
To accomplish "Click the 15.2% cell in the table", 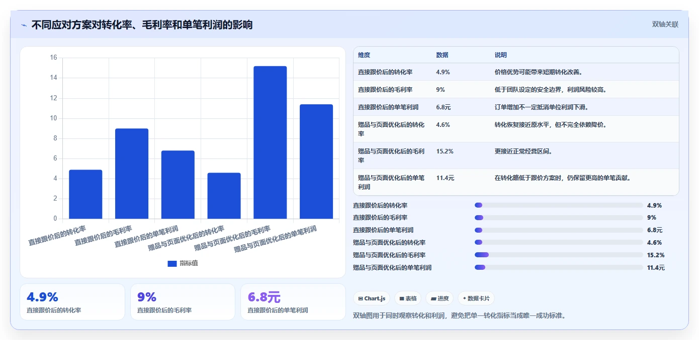I will coord(445,151).
